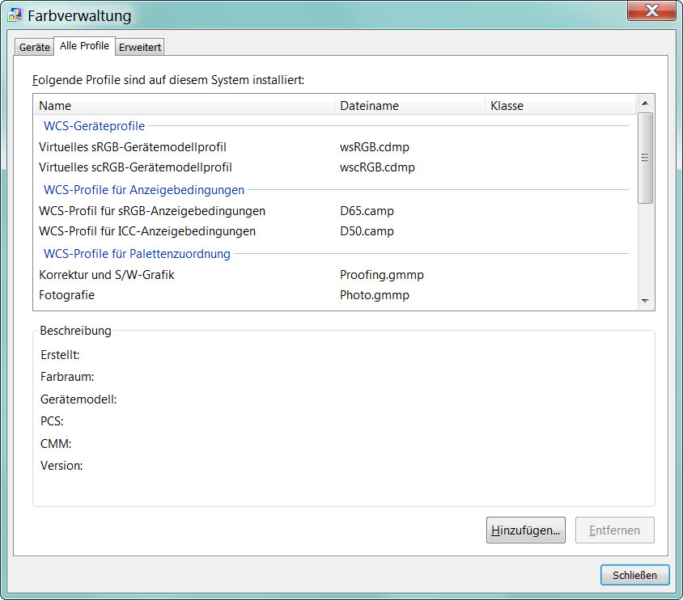Select Virtuelles scRGB-Gerätemodellprofil profile

tap(135, 167)
